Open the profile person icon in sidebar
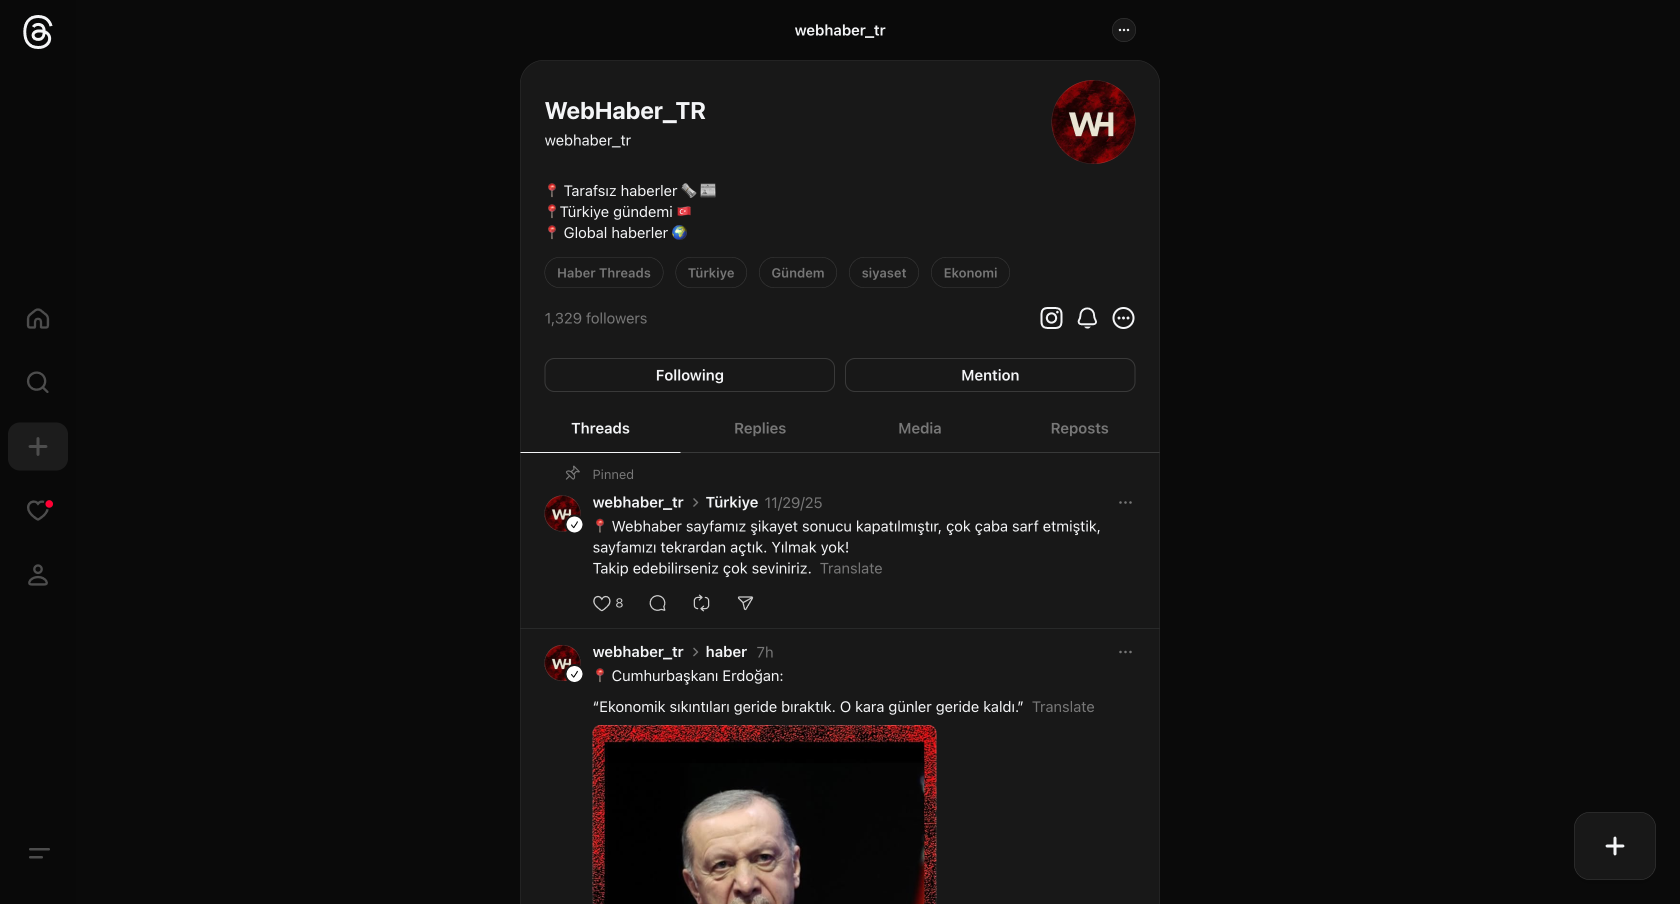 [x=38, y=574]
